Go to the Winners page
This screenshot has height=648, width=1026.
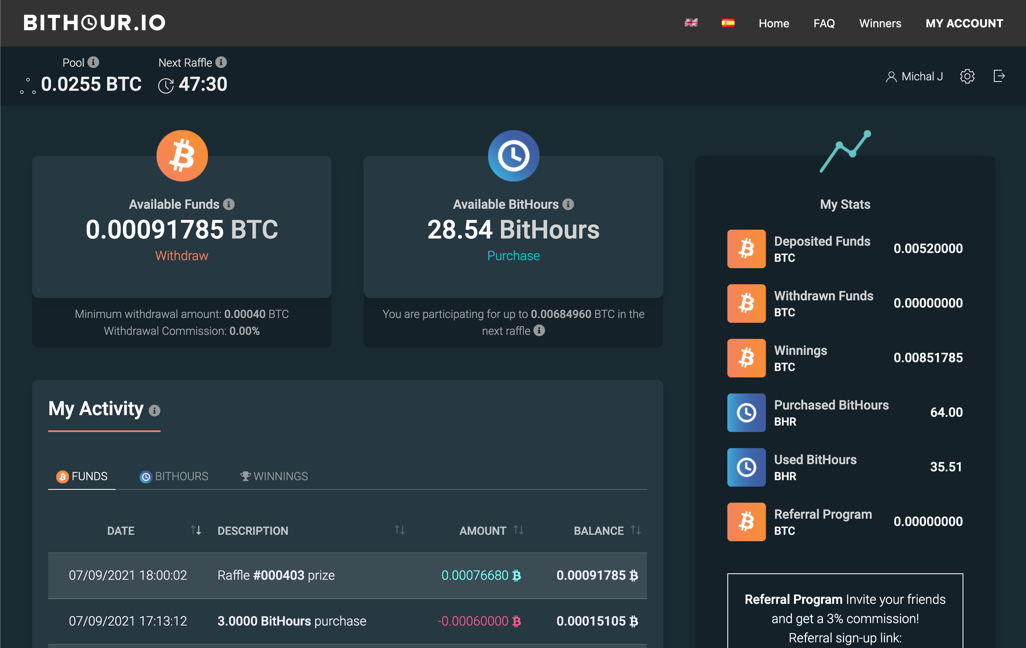tap(880, 23)
